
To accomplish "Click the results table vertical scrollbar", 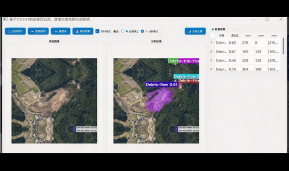I will pos(283,46).
